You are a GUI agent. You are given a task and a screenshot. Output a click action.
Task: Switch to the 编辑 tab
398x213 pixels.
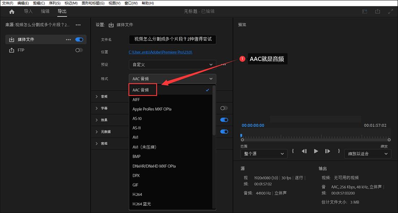pyautogui.click(x=45, y=12)
